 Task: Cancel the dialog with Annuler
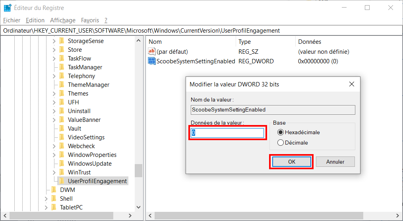(x=335, y=162)
